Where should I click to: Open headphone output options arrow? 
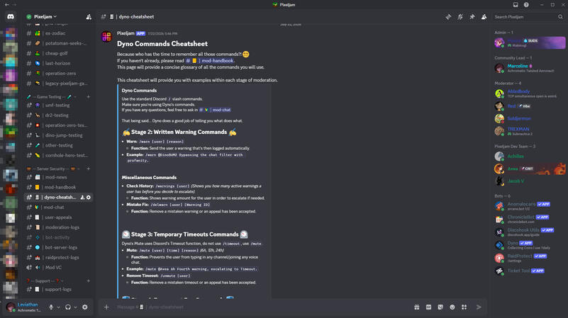coord(75,307)
